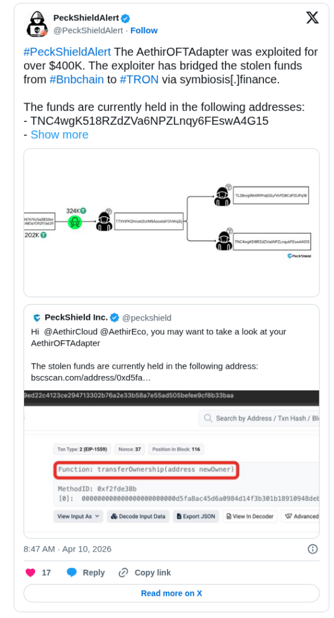
Task: Click the Reply speech bubble icon
Action: click(x=72, y=573)
